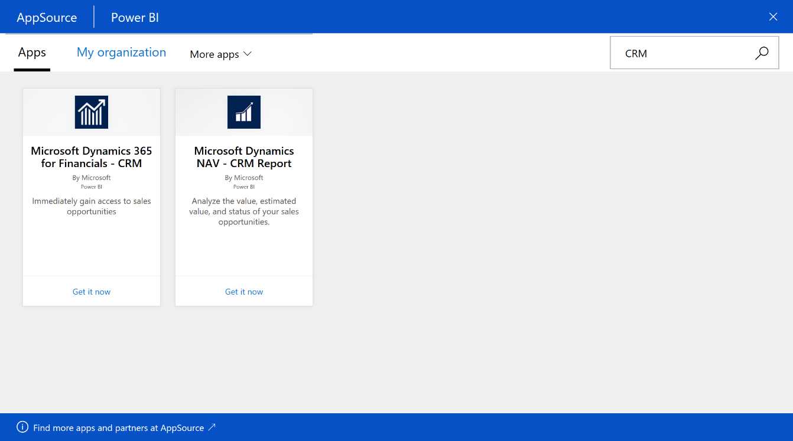Close the AppSource app picker
This screenshot has width=793, height=441.
pyautogui.click(x=773, y=17)
